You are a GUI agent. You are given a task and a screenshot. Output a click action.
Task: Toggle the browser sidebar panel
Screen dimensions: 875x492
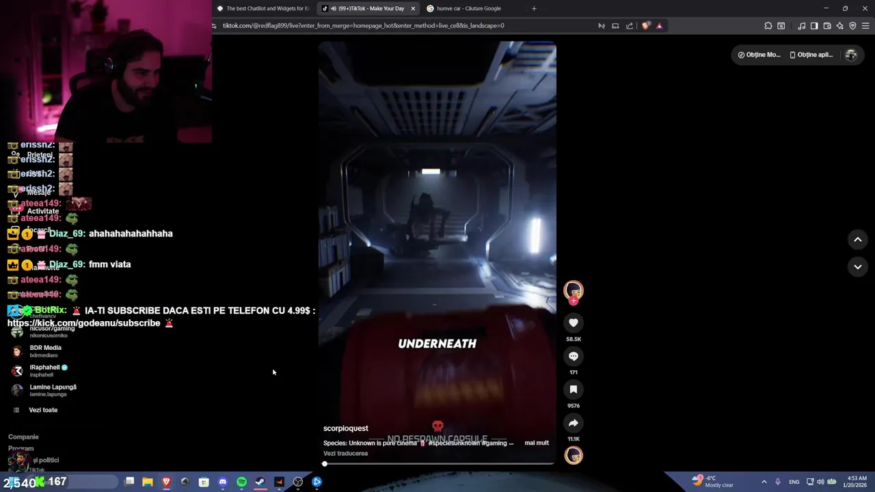pos(814,26)
